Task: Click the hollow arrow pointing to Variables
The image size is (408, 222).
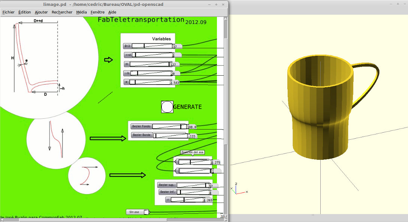Action: click(108, 60)
